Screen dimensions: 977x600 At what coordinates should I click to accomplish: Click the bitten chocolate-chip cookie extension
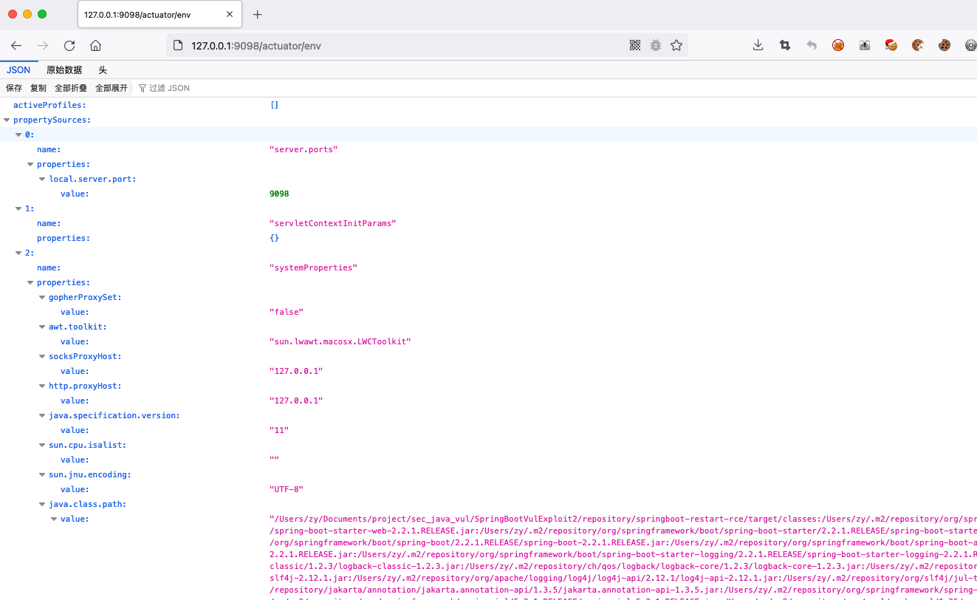918,45
